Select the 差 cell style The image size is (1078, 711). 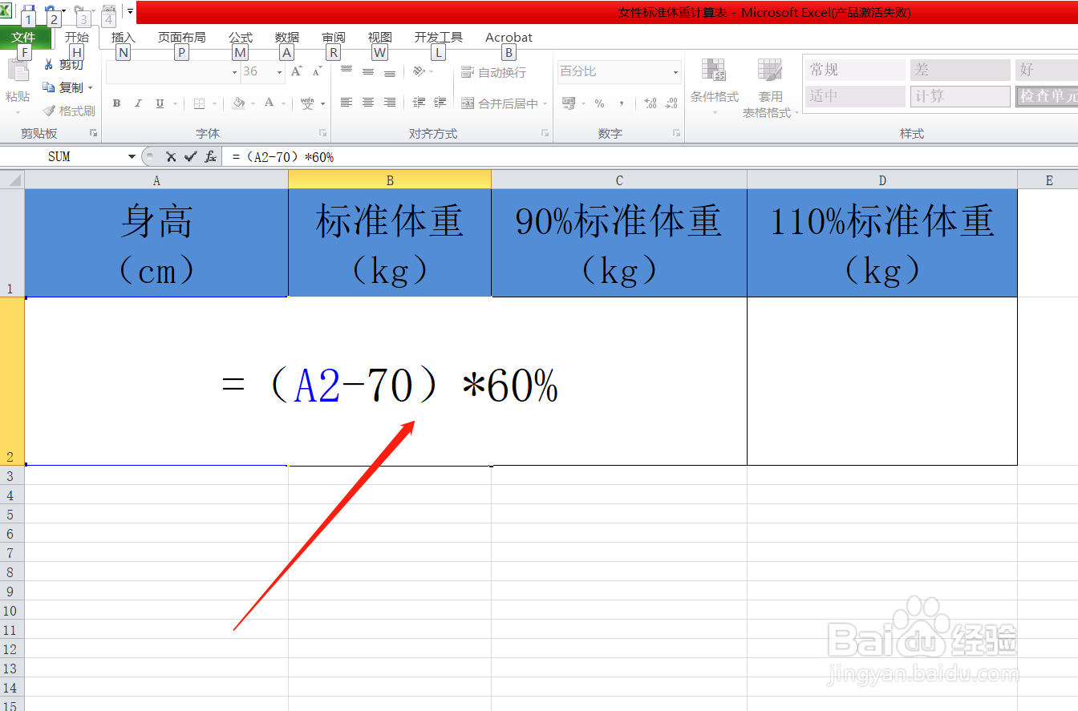[960, 70]
